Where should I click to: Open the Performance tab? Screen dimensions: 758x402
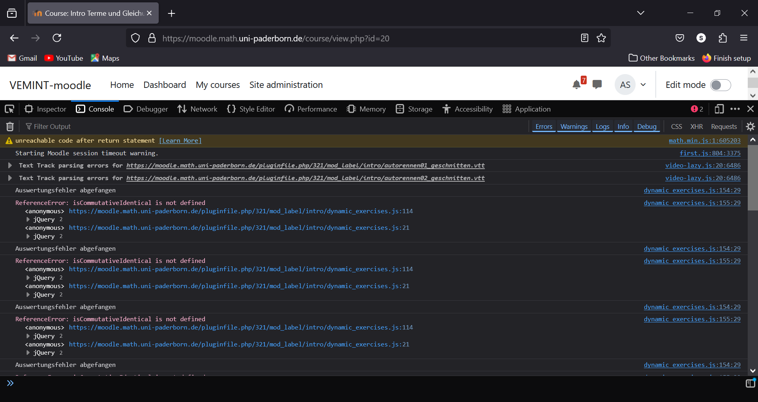pos(311,109)
